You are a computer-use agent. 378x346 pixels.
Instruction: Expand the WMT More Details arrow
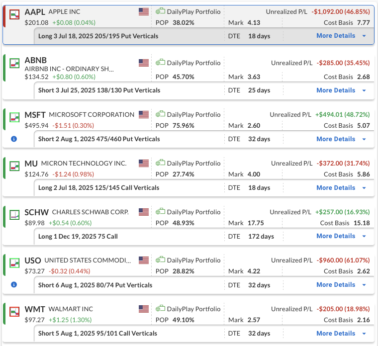pyautogui.click(x=364, y=334)
